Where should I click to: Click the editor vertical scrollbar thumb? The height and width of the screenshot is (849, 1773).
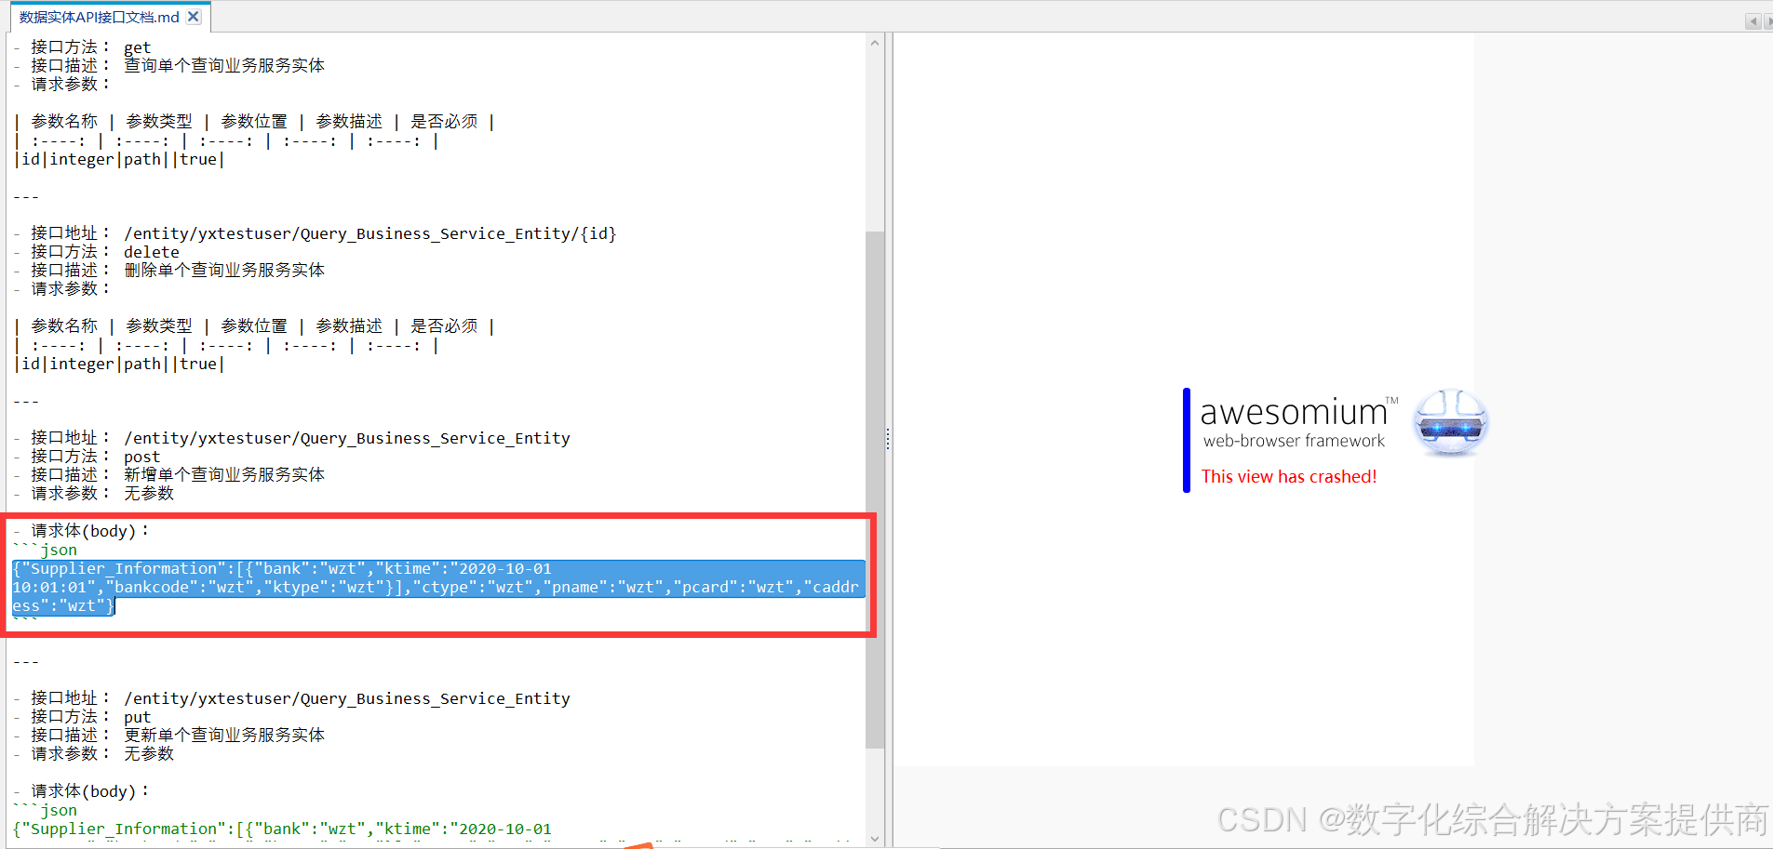[875, 489]
